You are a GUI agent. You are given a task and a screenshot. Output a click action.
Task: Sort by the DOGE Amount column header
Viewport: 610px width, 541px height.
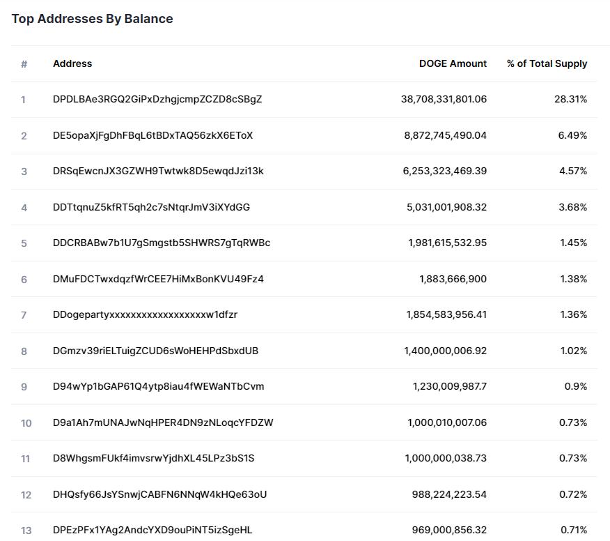click(453, 63)
